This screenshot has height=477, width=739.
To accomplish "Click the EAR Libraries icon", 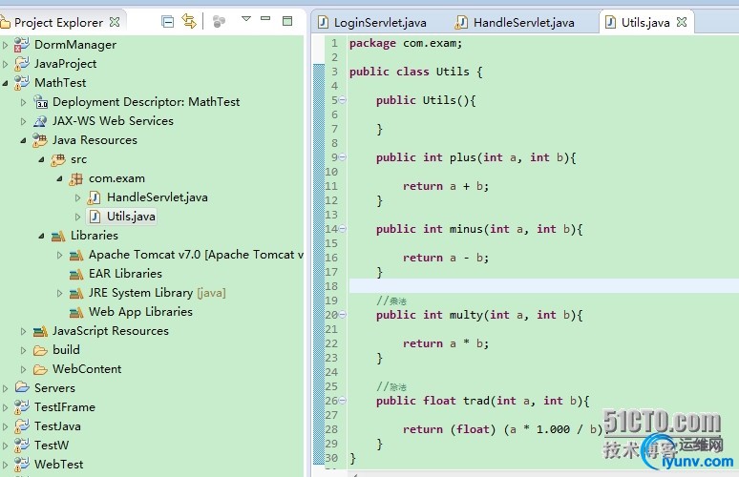I will coord(75,274).
